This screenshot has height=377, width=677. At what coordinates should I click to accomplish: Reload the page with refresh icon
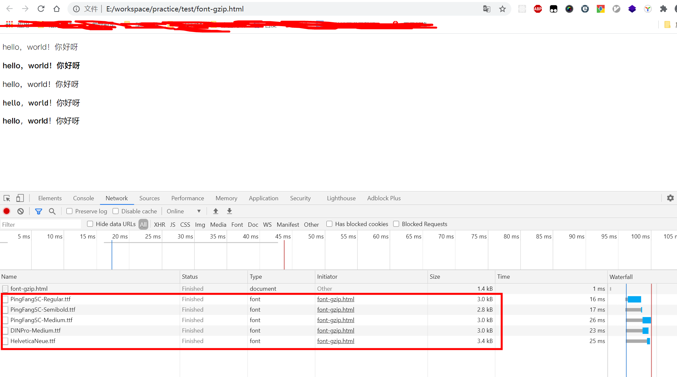(x=41, y=9)
